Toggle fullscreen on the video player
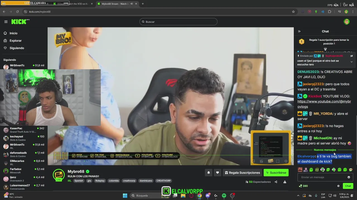357x200 pixels. point(278,161)
